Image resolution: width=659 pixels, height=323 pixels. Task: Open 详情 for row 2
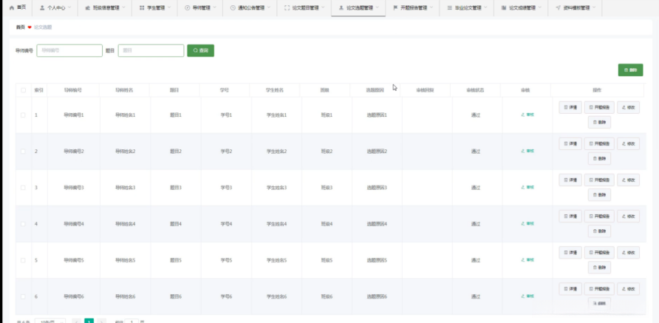coord(570,144)
